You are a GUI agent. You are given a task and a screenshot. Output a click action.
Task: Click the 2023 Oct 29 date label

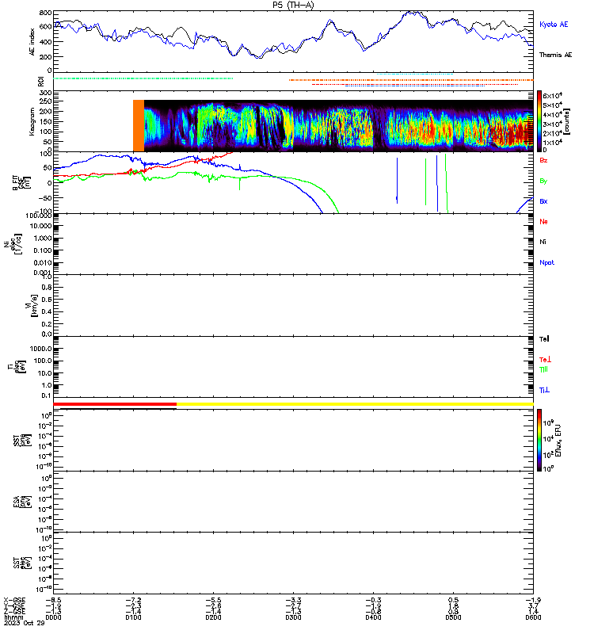[x=25, y=623]
